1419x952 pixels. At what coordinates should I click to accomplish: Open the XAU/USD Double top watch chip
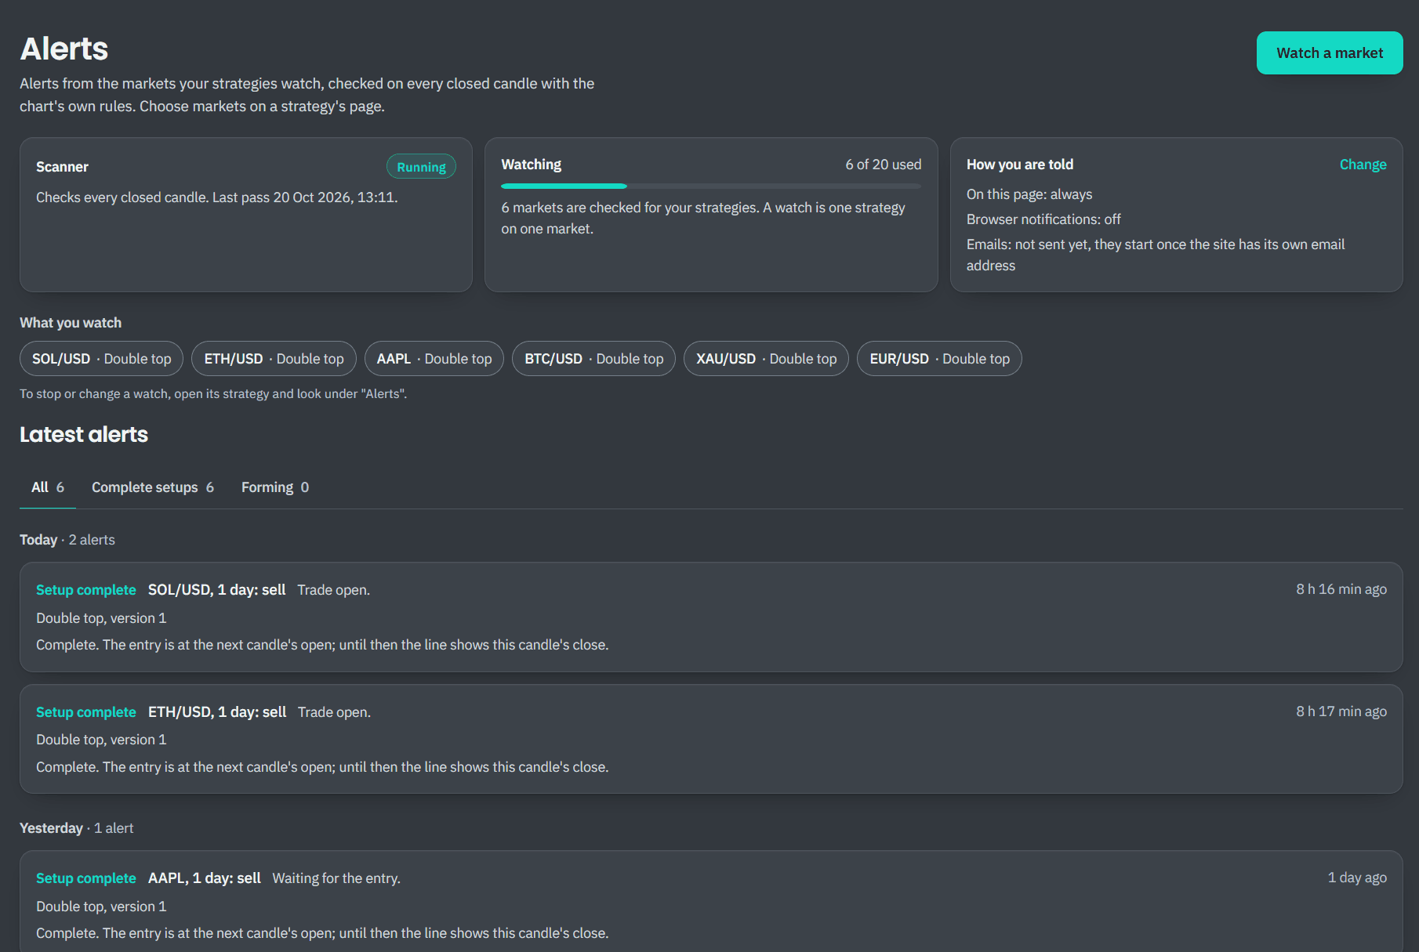[x=766, y=359]
